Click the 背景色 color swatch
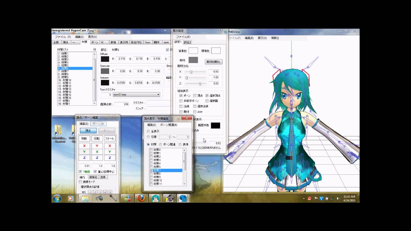 [x=193, y=51]
